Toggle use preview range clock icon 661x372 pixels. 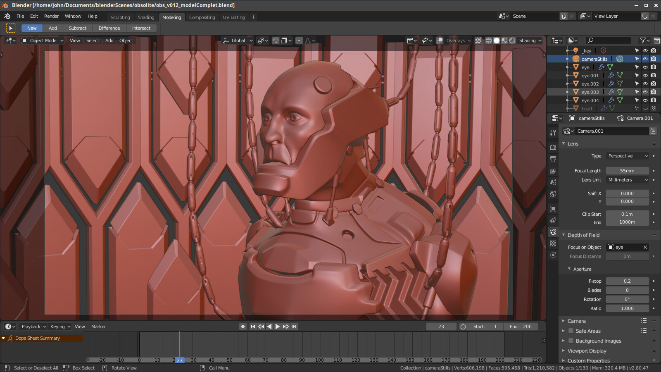tap(463, 327)
